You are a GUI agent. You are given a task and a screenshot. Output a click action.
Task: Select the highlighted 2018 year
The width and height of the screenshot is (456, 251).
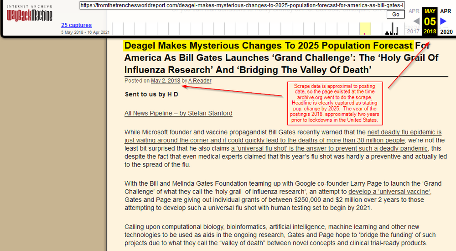tap(430, 31)
